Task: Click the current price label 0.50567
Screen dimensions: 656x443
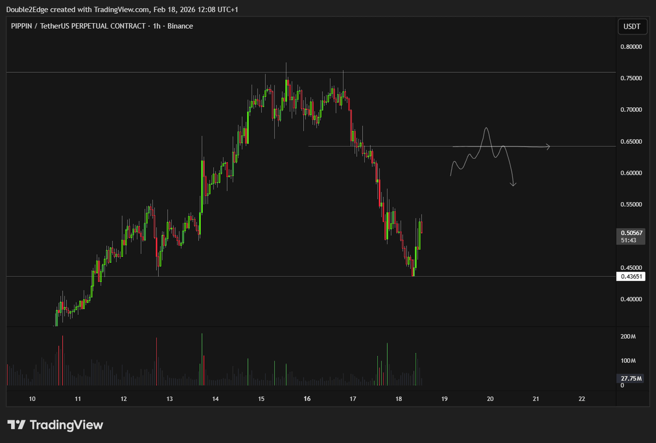Action: click(x=631, y=232)
